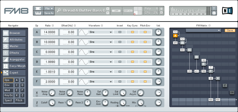238x112 pixels.
Task: Switch to the Pitch tab
Action: [x=19, y=101]
